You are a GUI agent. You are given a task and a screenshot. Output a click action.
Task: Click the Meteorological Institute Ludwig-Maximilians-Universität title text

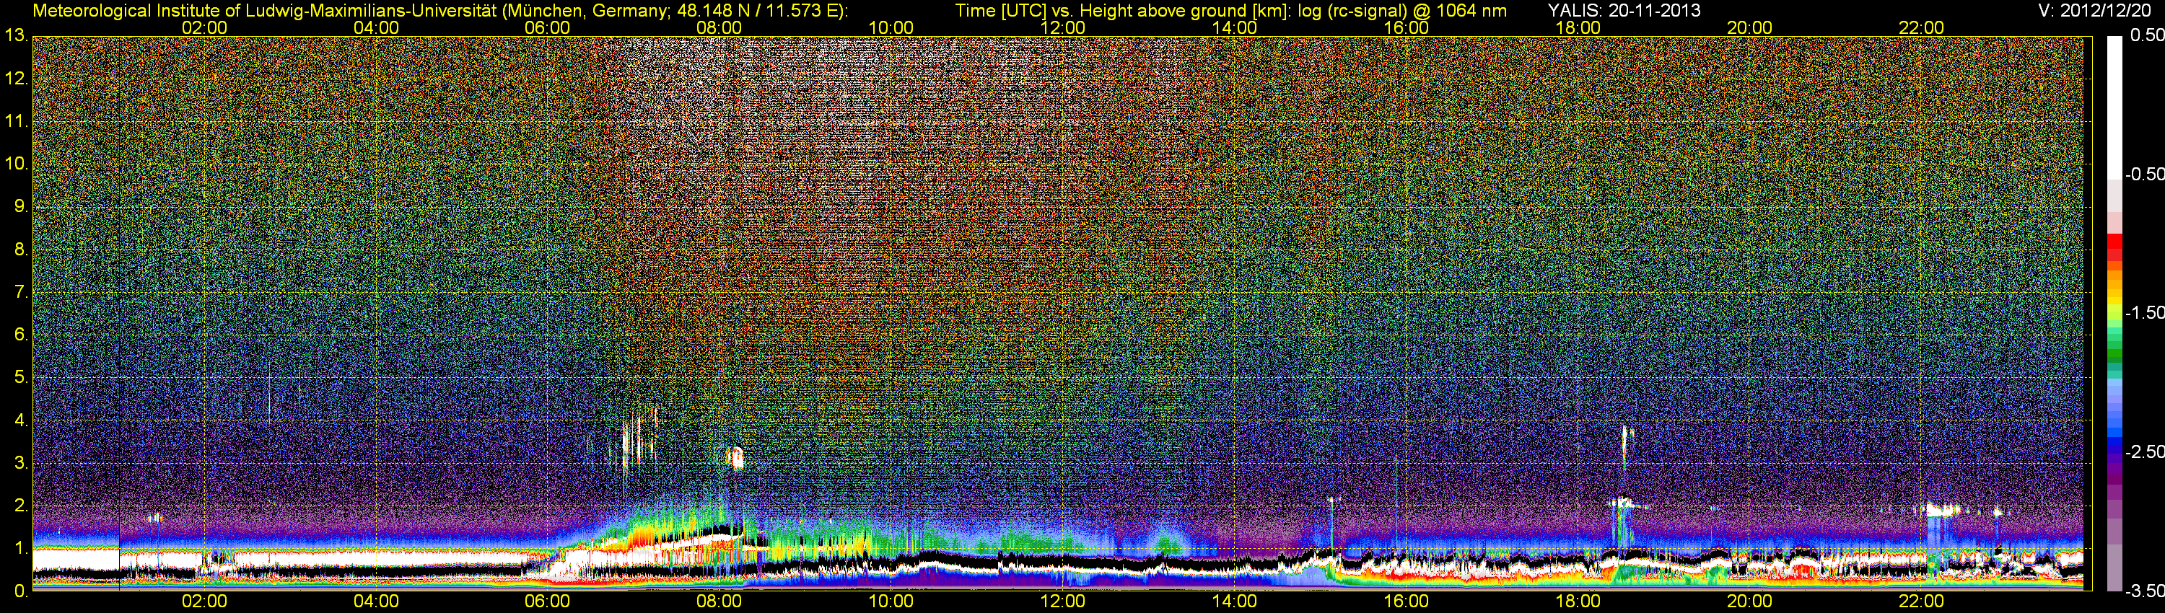(439, 11)
